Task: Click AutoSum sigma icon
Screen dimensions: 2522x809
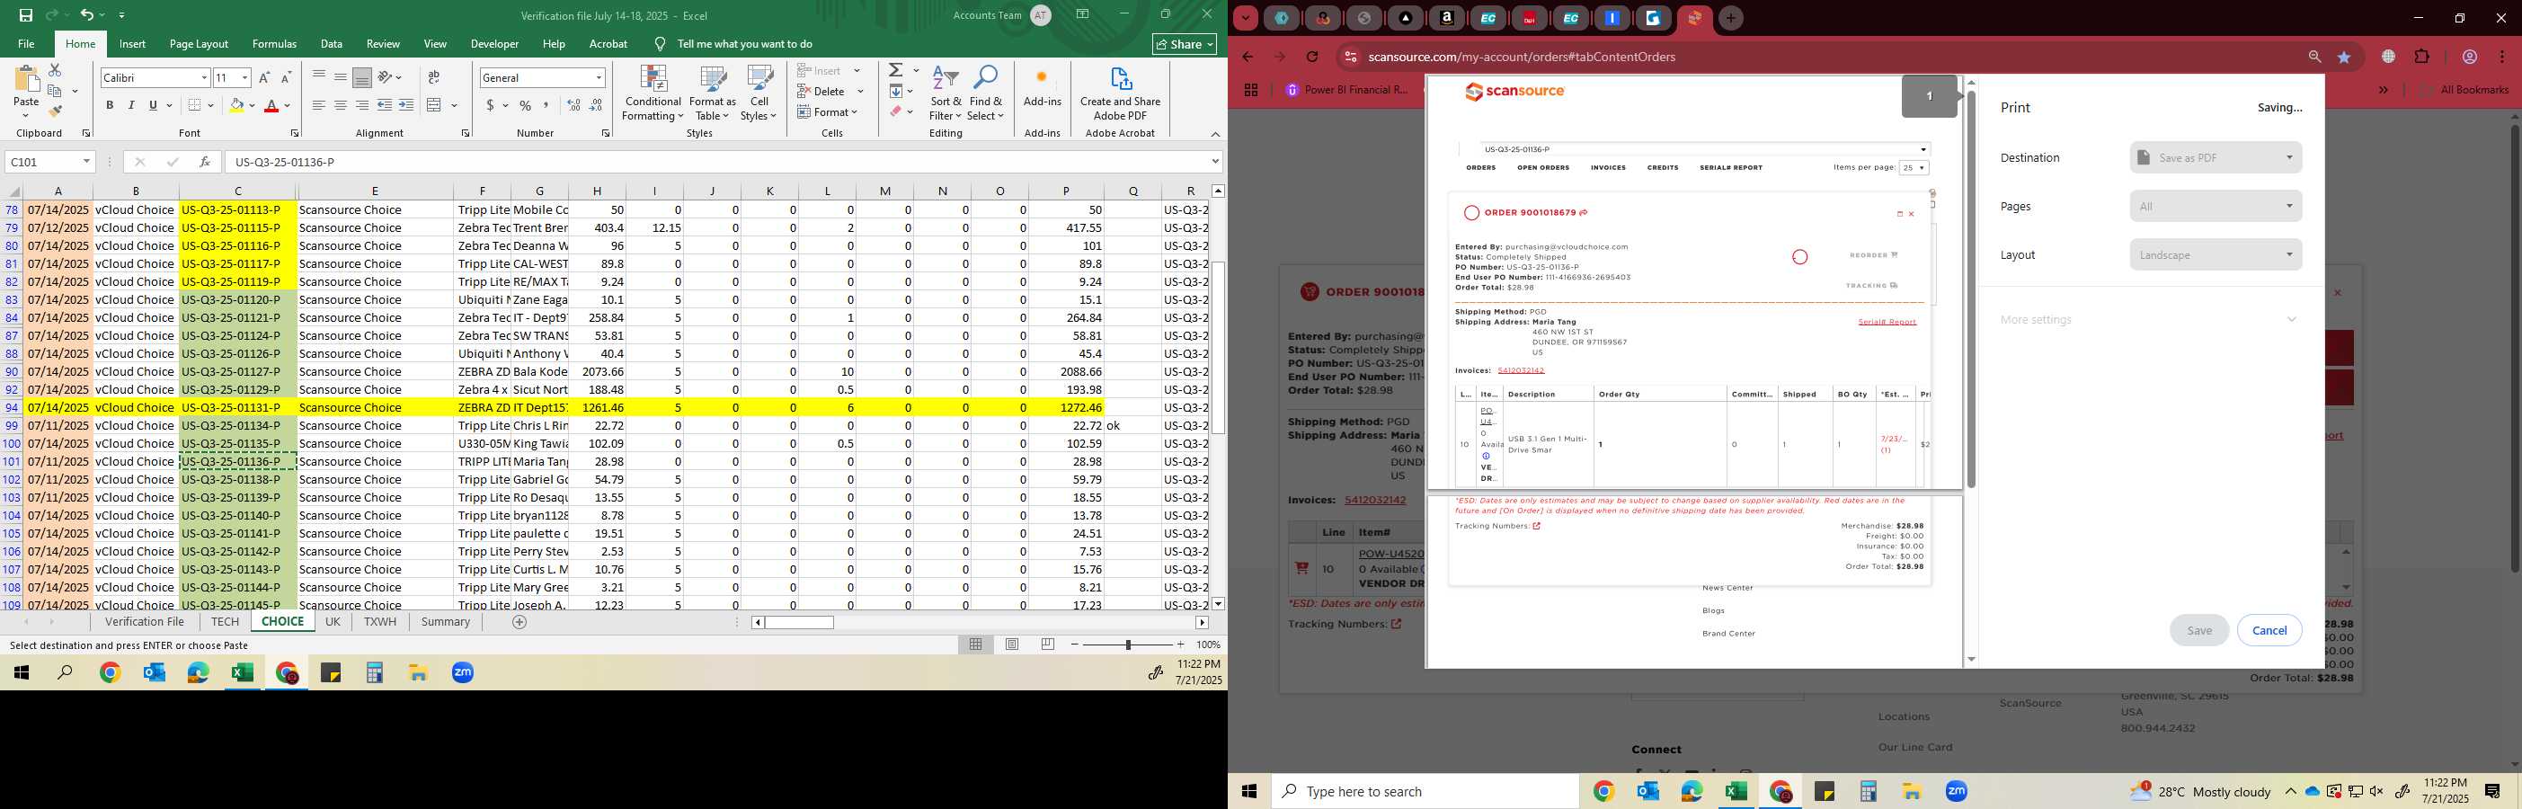Action: point(896,70)
